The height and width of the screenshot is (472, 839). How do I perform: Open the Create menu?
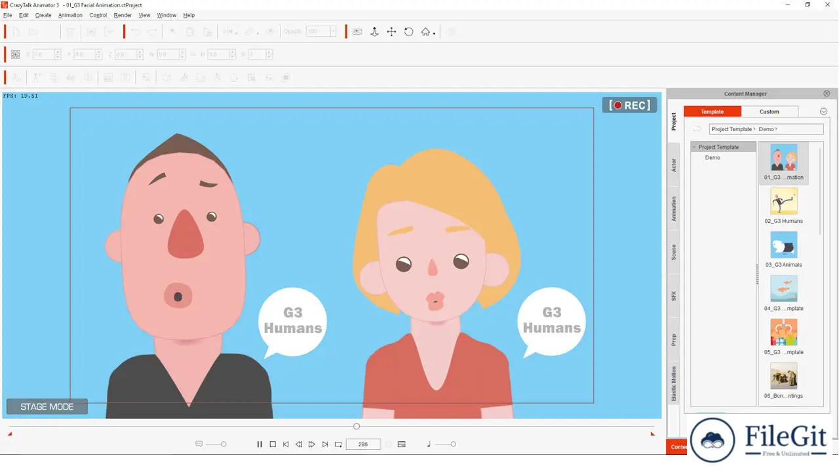pos(43,15)
